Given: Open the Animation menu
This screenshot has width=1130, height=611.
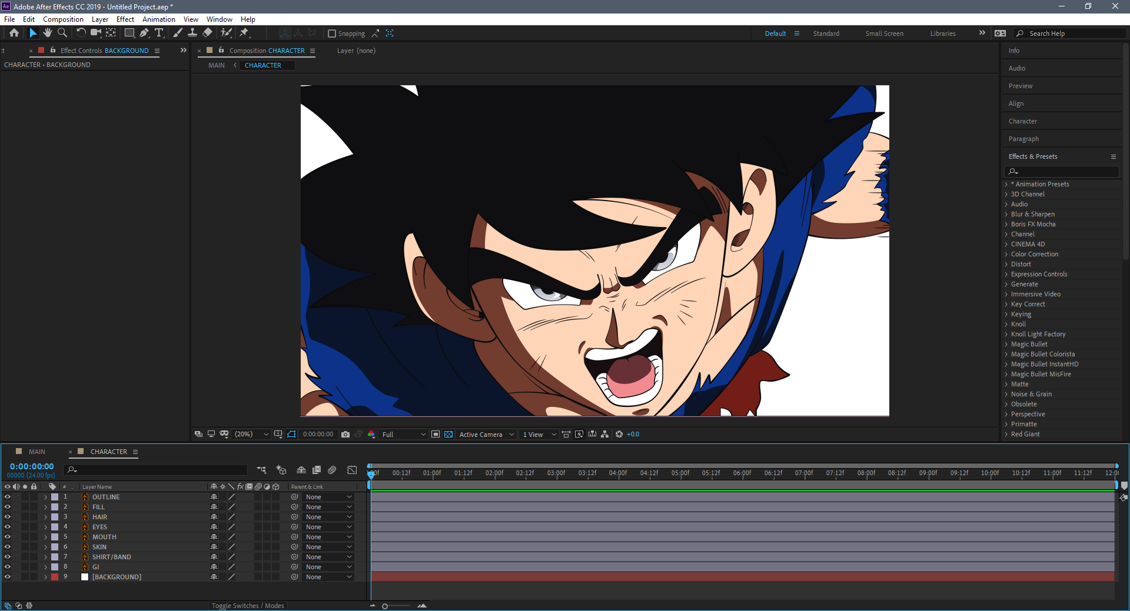Looking at the screenshot, I should (x=158, y=19).
